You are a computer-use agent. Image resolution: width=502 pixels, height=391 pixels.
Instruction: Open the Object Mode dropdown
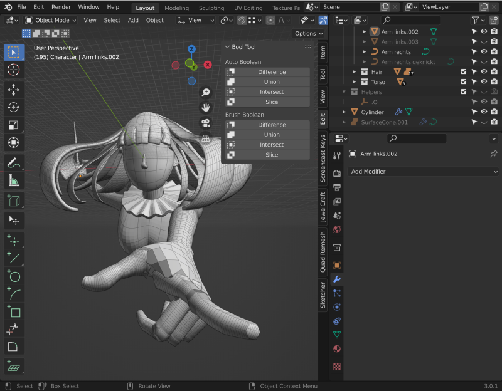click(51, 21)
